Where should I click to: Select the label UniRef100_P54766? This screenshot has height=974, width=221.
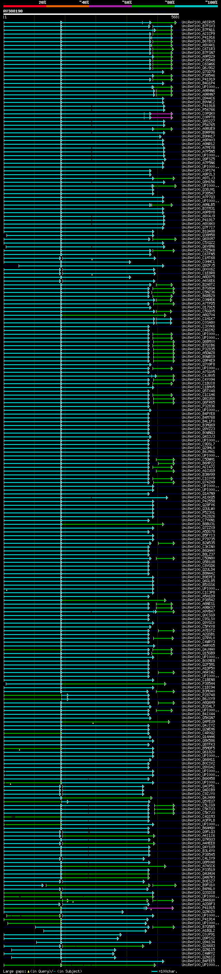click(198, 110)
